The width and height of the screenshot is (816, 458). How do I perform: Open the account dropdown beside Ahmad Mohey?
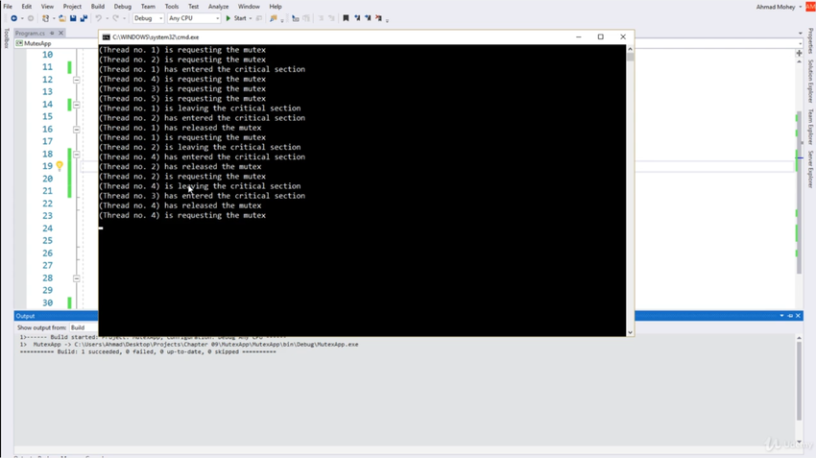(x=801, y=7)
